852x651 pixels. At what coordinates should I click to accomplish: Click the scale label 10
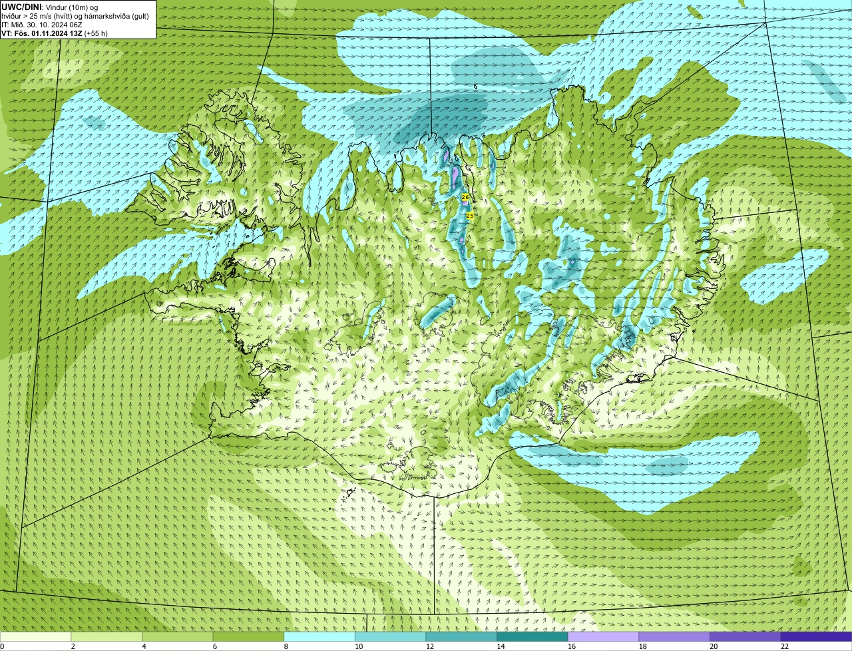[x=359, y=646]
